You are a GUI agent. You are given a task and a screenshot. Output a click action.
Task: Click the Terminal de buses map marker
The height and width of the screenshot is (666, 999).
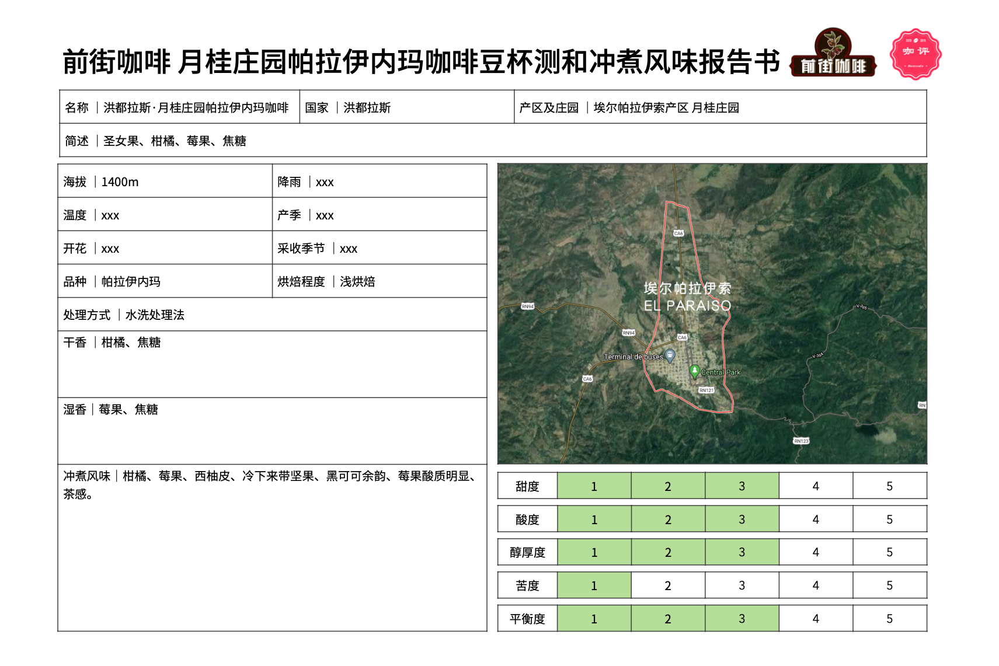670,355
